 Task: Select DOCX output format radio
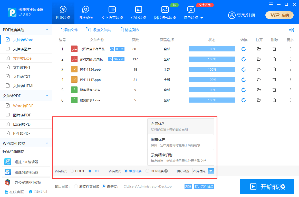[72, 171]
